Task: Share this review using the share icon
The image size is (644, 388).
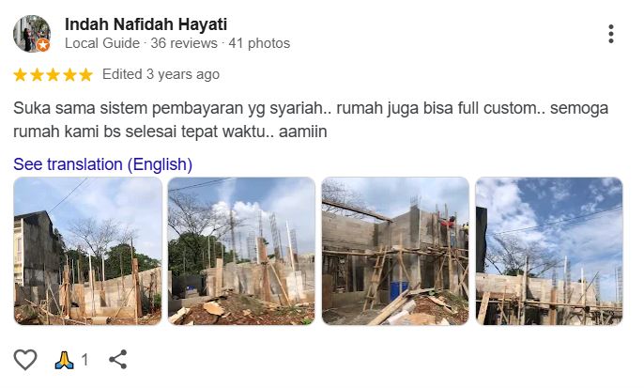Action: click(x=118, y=360)
